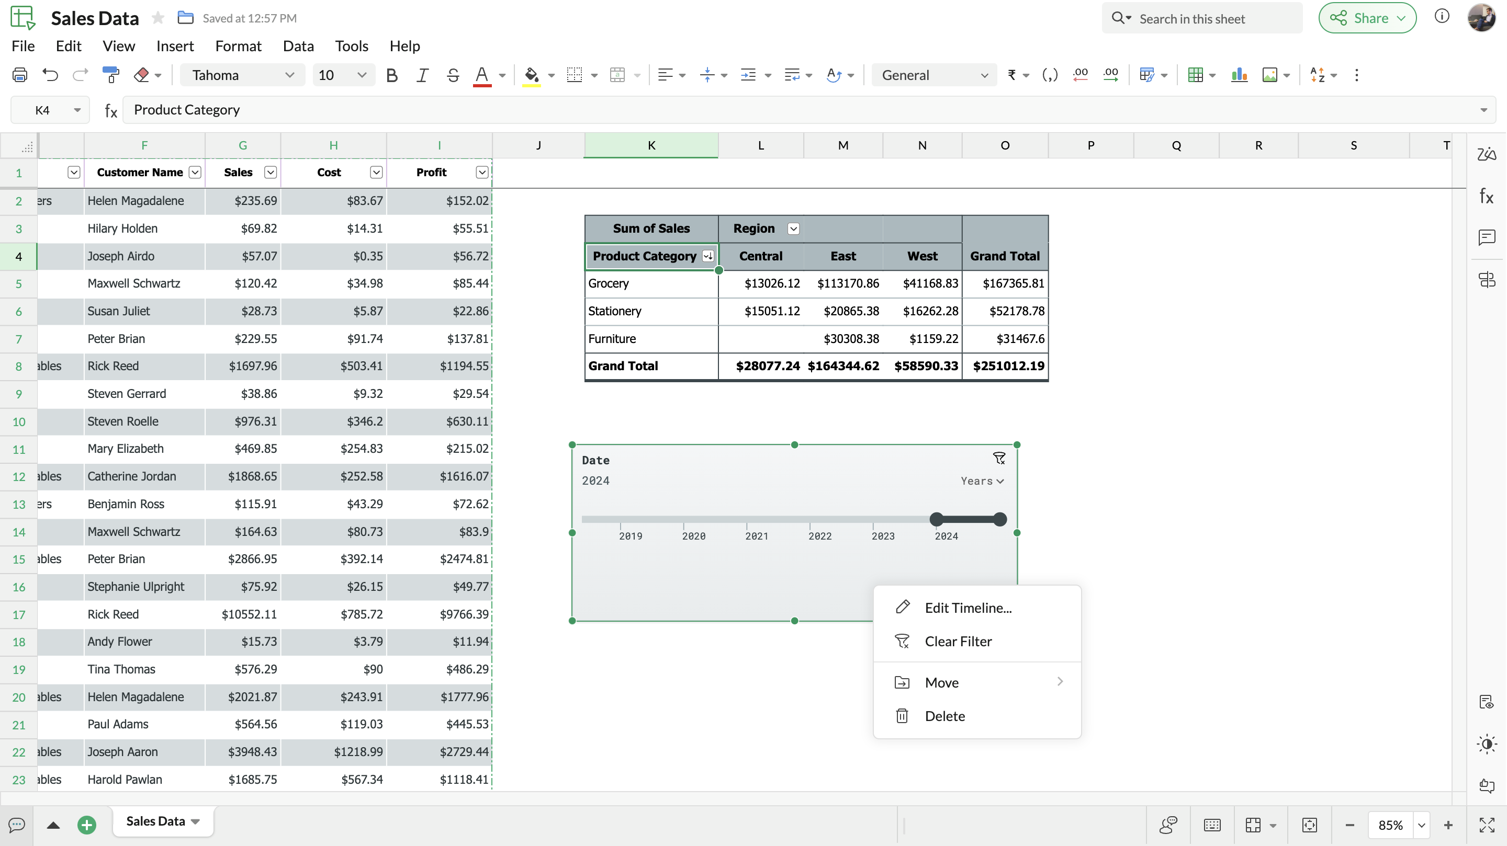The height and width of the screenshot is (846, 1507).
Task: Click the strikethrough formatting icon
Action: 452,75
